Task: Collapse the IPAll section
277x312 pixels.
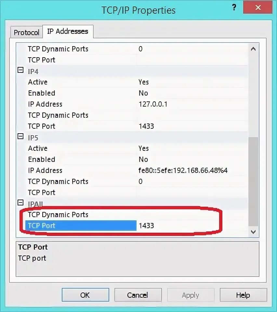Action: tap(20, 202)
